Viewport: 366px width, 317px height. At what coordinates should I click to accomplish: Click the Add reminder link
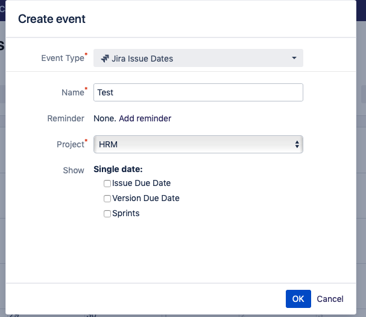(145, 118)
